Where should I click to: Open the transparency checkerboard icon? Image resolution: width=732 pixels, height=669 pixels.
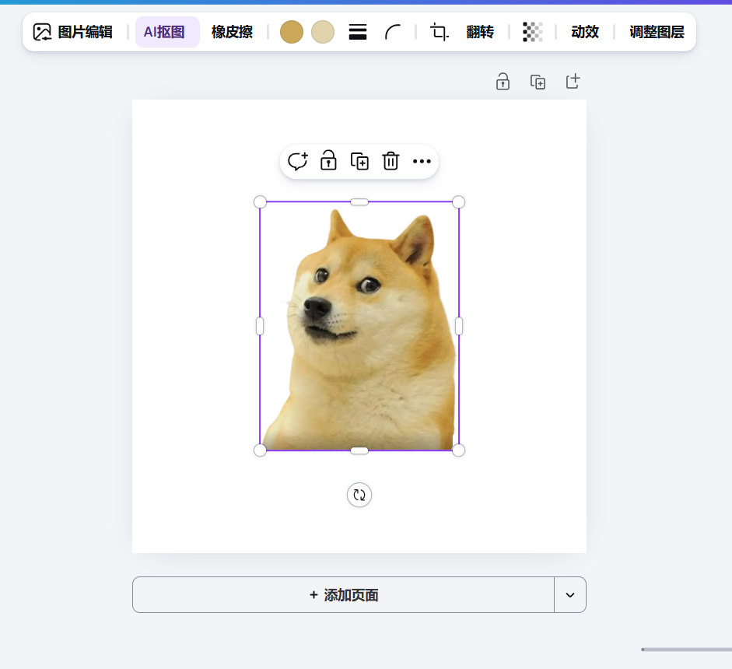532,32
